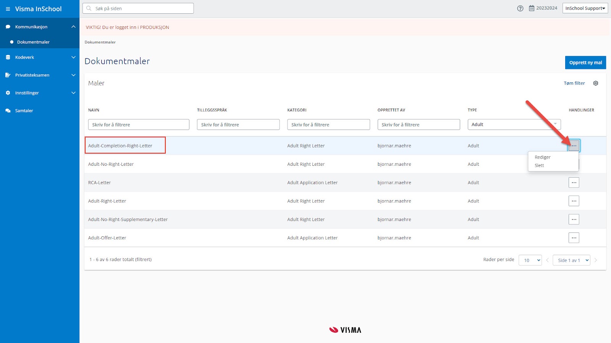This screenshot has width=611, height=343.
Task: Go to next page arrow
Action: pyautogui.click(x=596, y=260)
